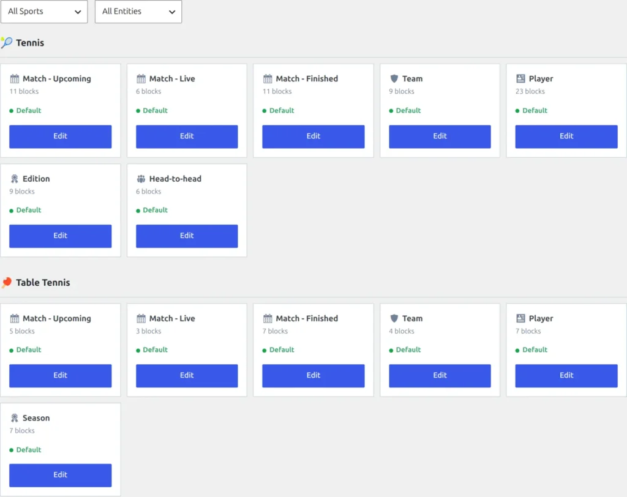627x497 pixels.
Task: Click the Tennis racket icon
Action: tap(6, 42)
